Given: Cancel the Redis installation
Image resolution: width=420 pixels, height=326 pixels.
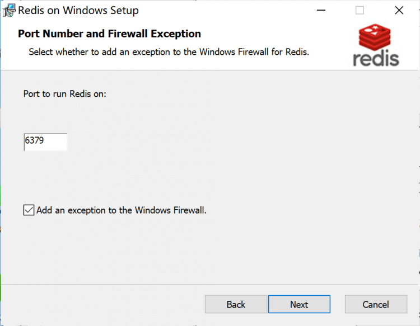Looking at the screenshot, I should point(375,304).
